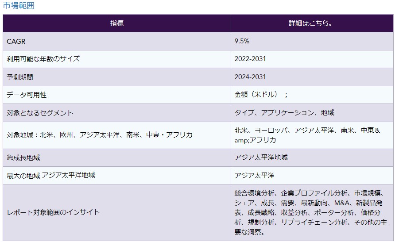Select the 指標 column header
This screenshot has width=395, height=242.
pyautogui.click(x=117, y=23)
